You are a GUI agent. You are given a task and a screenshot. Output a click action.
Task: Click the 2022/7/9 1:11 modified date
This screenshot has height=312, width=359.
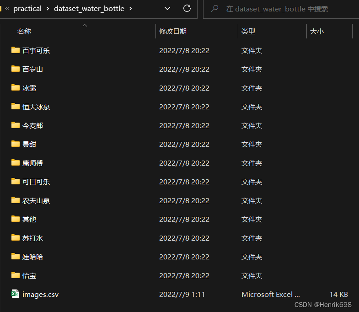pos(182,294)
